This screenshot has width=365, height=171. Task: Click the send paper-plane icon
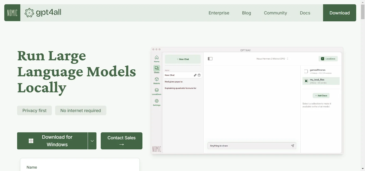(x=293, y=146)
